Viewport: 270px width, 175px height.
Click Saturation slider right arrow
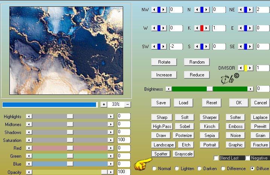pos(111,140)
